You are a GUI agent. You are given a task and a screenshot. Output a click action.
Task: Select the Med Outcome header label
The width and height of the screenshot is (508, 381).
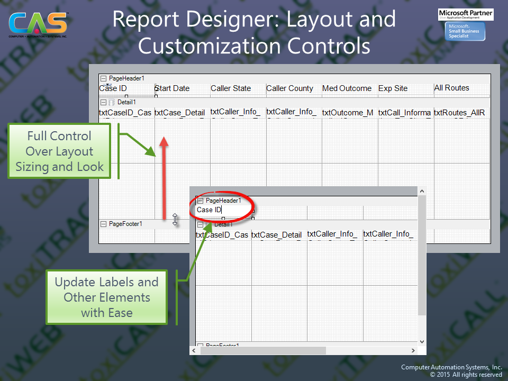pos(347,88)
